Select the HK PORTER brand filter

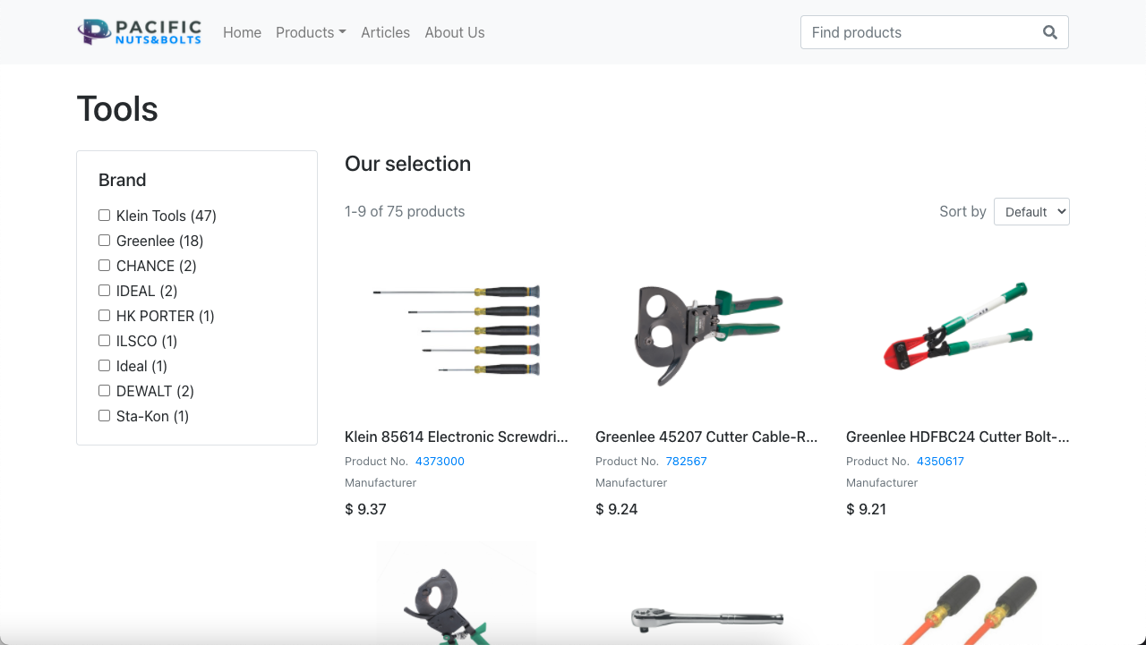[105, 316]
